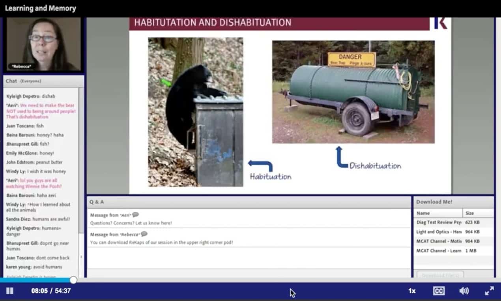Viewport: 501px width, 301px height.
Task: Click Rebecca's webcam video thumbnail
Action: [43, 44]
